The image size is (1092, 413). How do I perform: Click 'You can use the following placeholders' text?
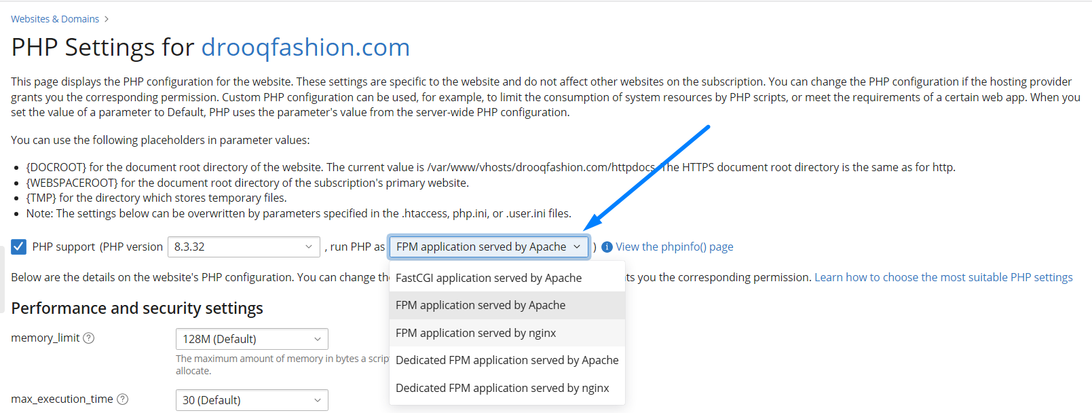(160, 140)
